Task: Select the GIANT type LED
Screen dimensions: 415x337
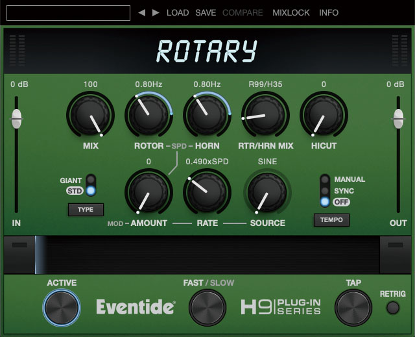Action: (91, 179)
